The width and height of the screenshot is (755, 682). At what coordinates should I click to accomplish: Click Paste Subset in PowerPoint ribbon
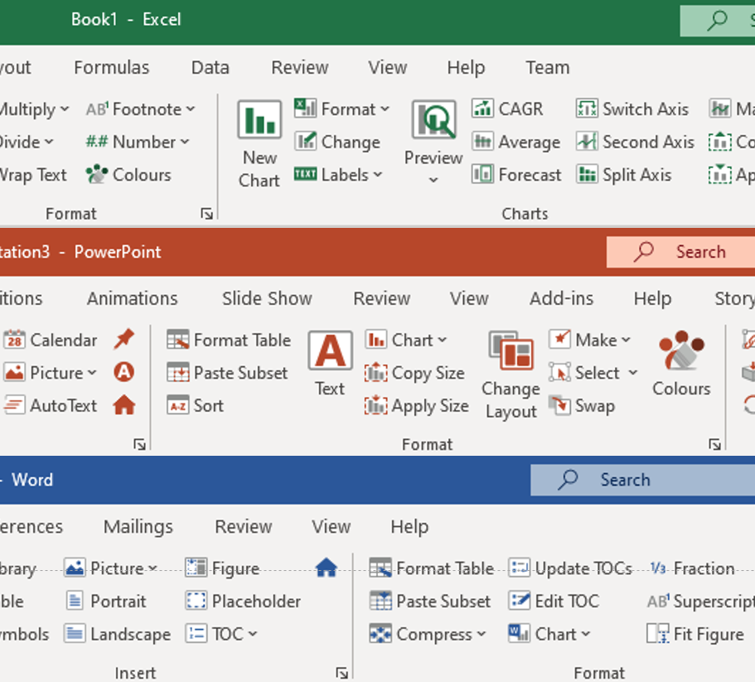tap(228, 373)
